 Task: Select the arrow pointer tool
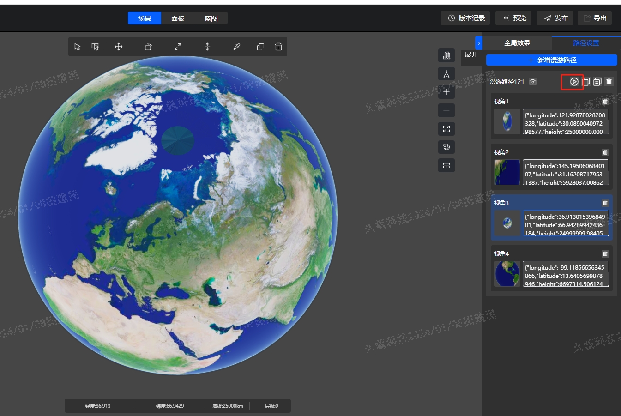click(x=77, y=47)
